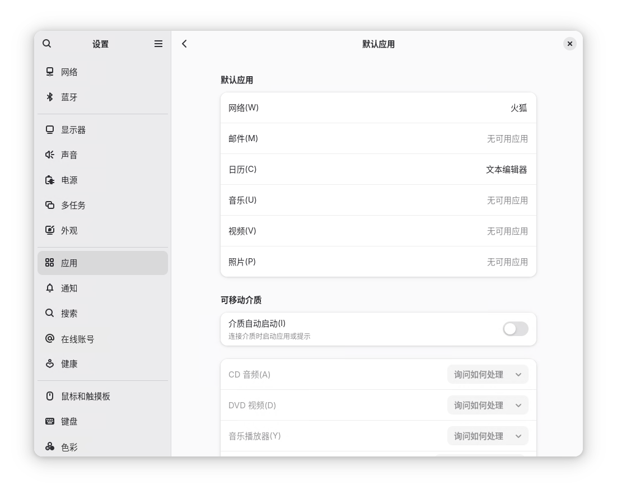Image resolution: width=617 pixels, height=494 pixels.
Task: Open the 网络 settings in sidebar
Action: pyautogui.click(x=49, y=72)
